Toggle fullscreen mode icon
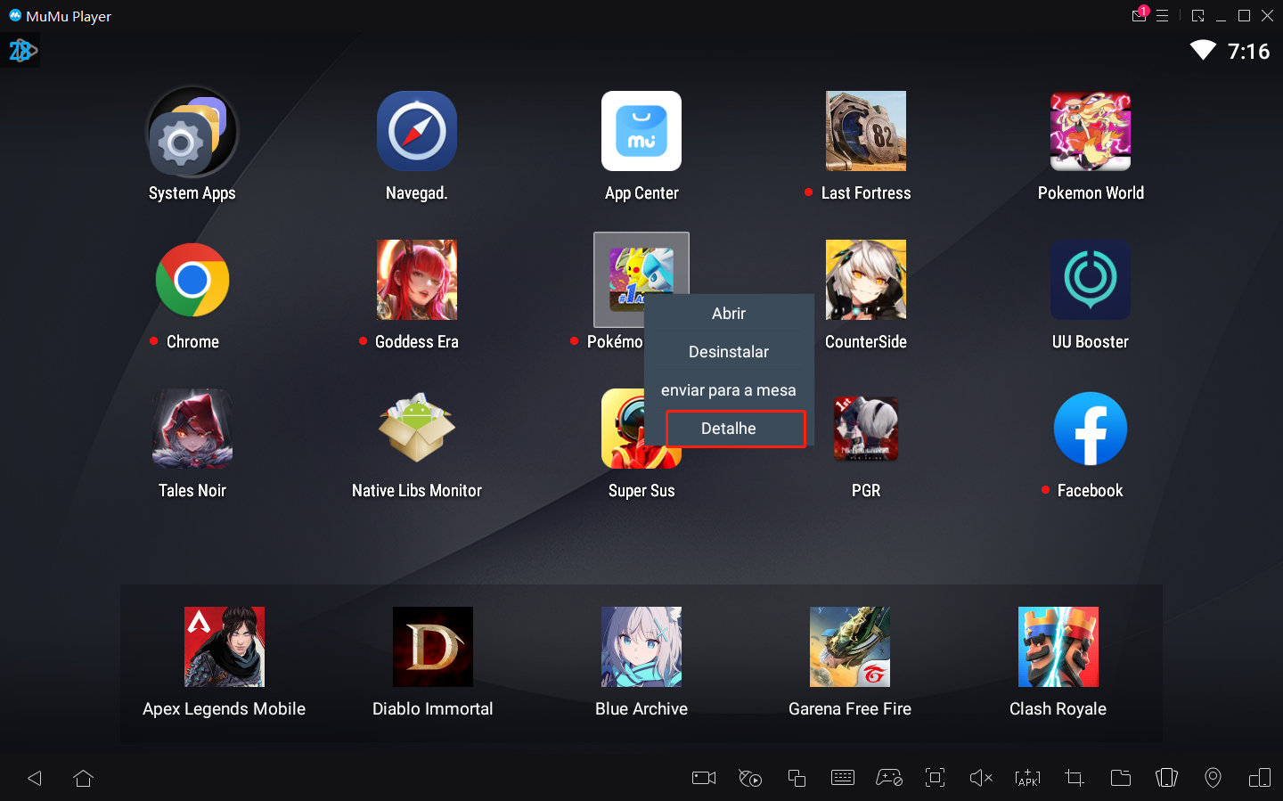Viewport: 1283px width, 801px height. pyautogui.click(x=936, y=778)
